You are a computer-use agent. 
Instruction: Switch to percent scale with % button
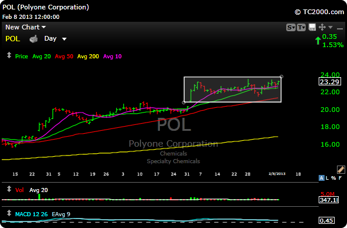333,178
